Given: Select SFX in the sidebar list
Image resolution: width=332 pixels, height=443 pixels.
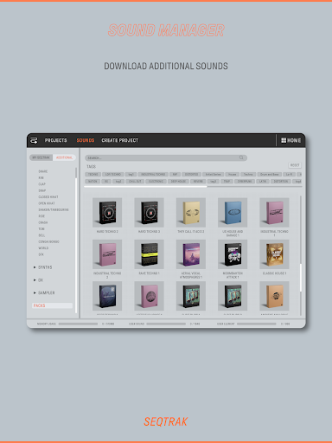Looking at the screenshot, I should [x=41, y=254].
